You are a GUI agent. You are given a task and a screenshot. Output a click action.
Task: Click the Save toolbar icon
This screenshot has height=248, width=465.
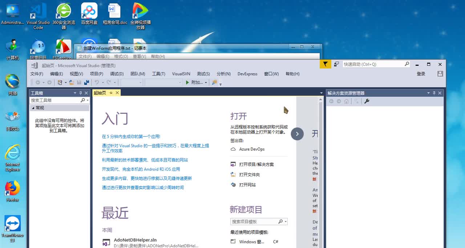[79, 83]
